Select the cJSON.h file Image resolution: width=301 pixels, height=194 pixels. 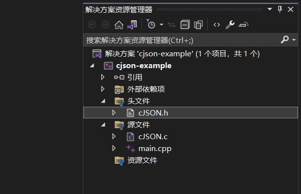[153, 113]
